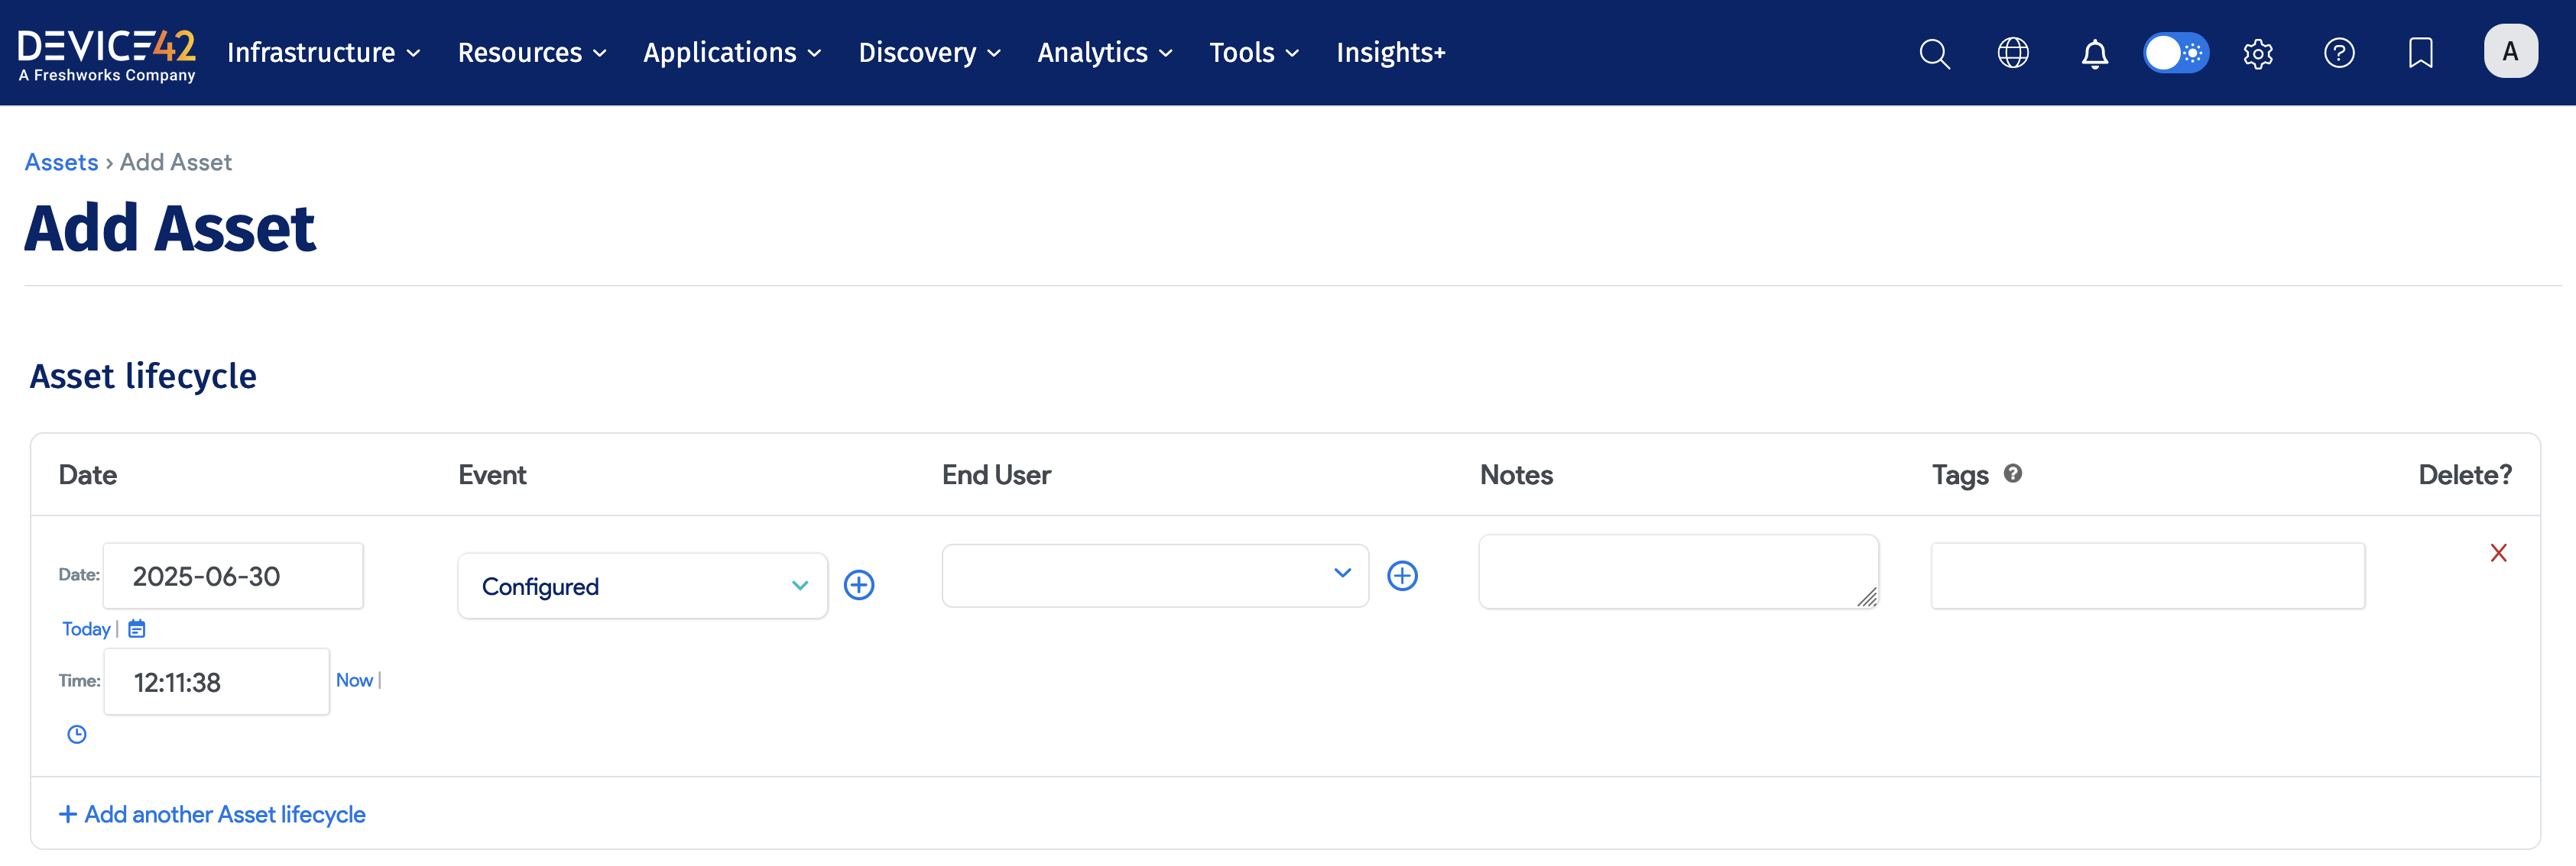This screenshot has height=866, width=2576.
Task: Open the Configured event dropdown
Action: (642, 585)
